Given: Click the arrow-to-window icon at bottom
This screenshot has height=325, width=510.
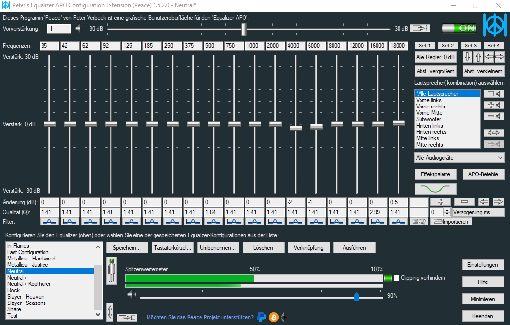Looking at the screenshot, I should (127, 317).
